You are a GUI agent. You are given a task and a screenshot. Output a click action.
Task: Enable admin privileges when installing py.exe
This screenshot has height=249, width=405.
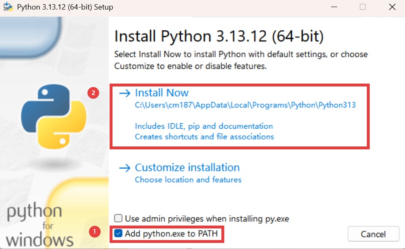119,218
